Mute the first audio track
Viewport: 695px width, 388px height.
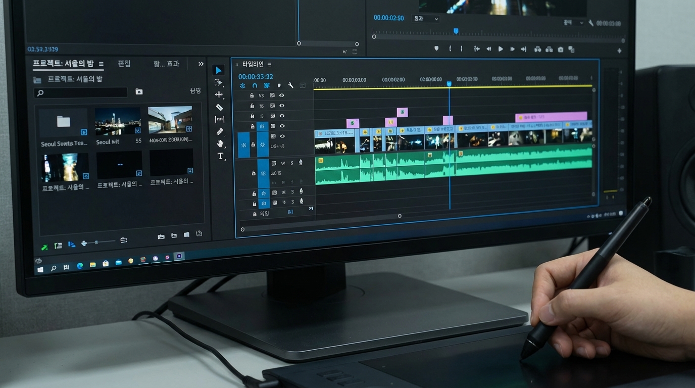[x=283, y=163]
